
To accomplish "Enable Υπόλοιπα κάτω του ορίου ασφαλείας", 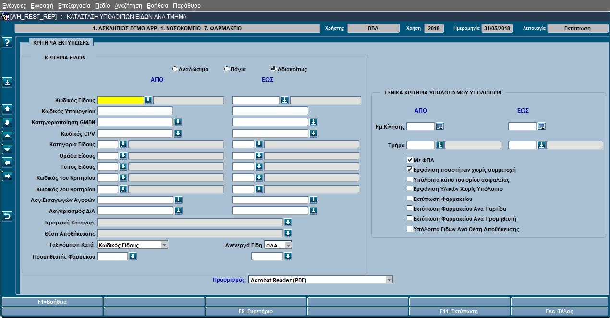I will pos(410,180).
